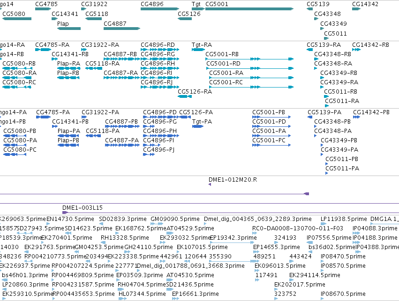Select the CG31922 gene label
Viewport: 399px width, 301px height.
94,4
